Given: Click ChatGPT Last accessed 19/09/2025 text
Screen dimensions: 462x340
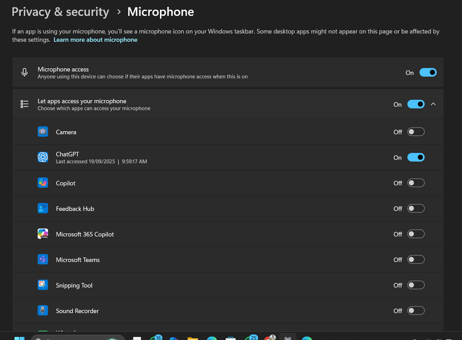Looking at the screenshot, I should [102, 162].
